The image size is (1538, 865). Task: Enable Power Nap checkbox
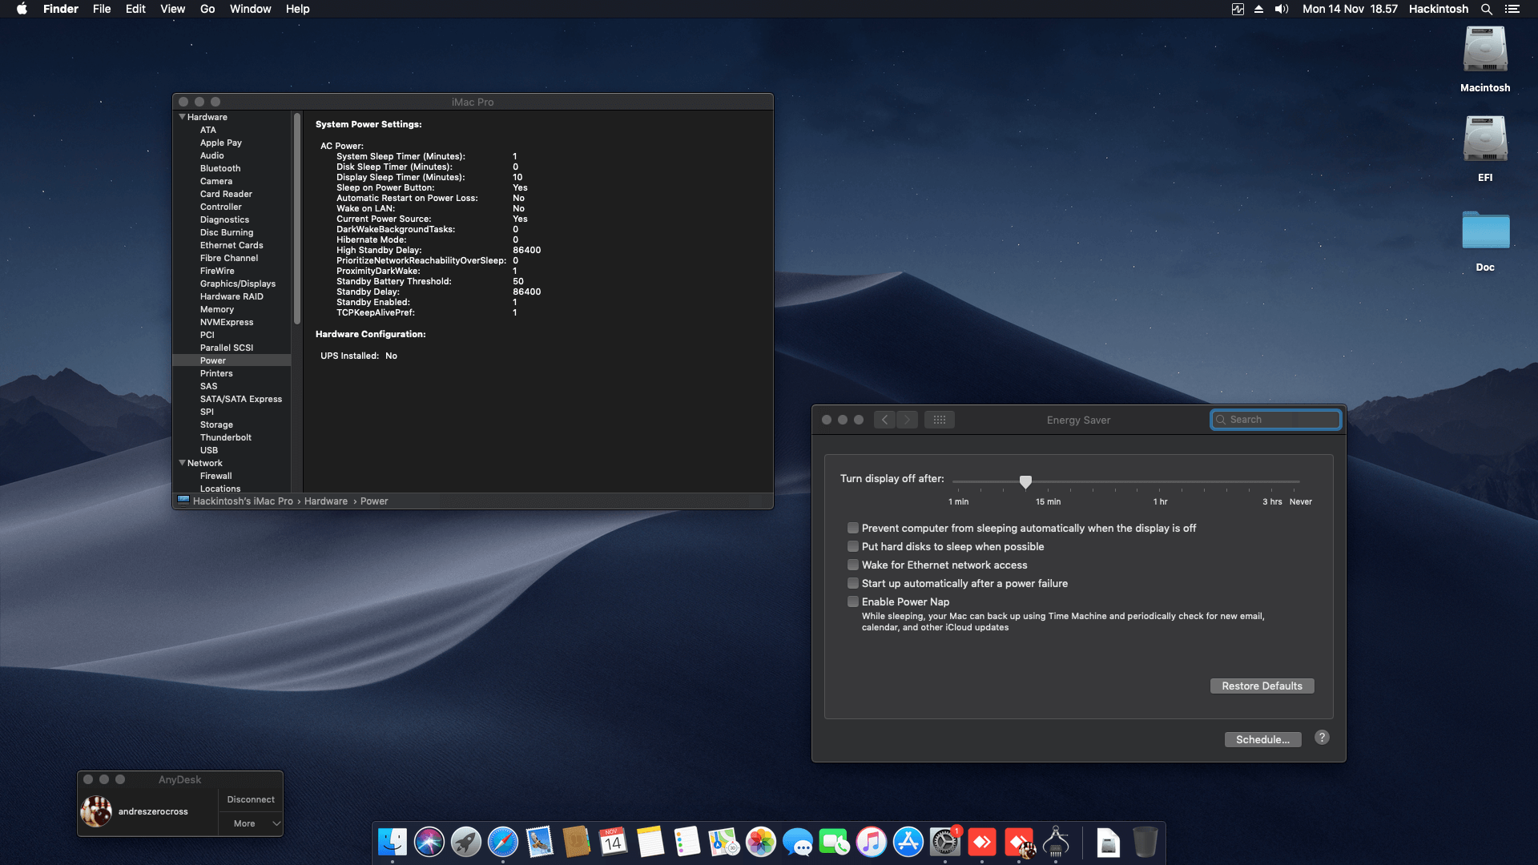tap(853, 601)
